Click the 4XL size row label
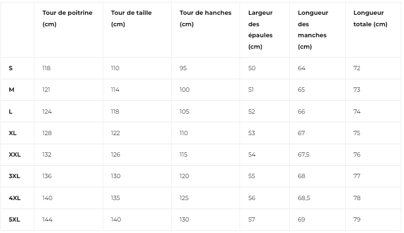 pos(14,198)
